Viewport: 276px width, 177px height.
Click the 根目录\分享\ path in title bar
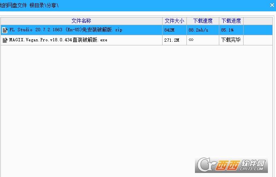pos(44,5)
